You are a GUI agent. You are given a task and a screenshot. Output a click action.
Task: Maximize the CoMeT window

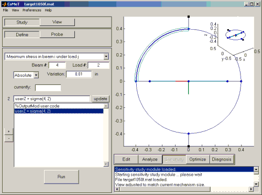coord(252,4)
